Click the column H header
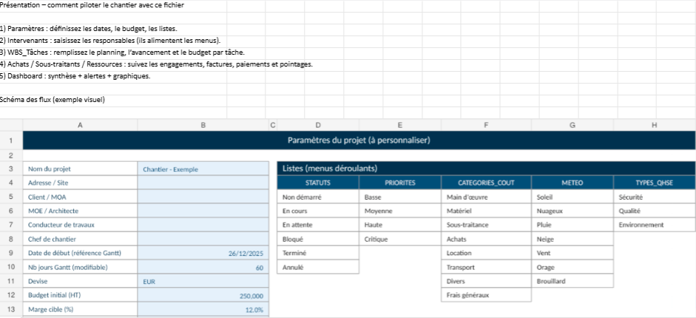 tap(654, 126)
